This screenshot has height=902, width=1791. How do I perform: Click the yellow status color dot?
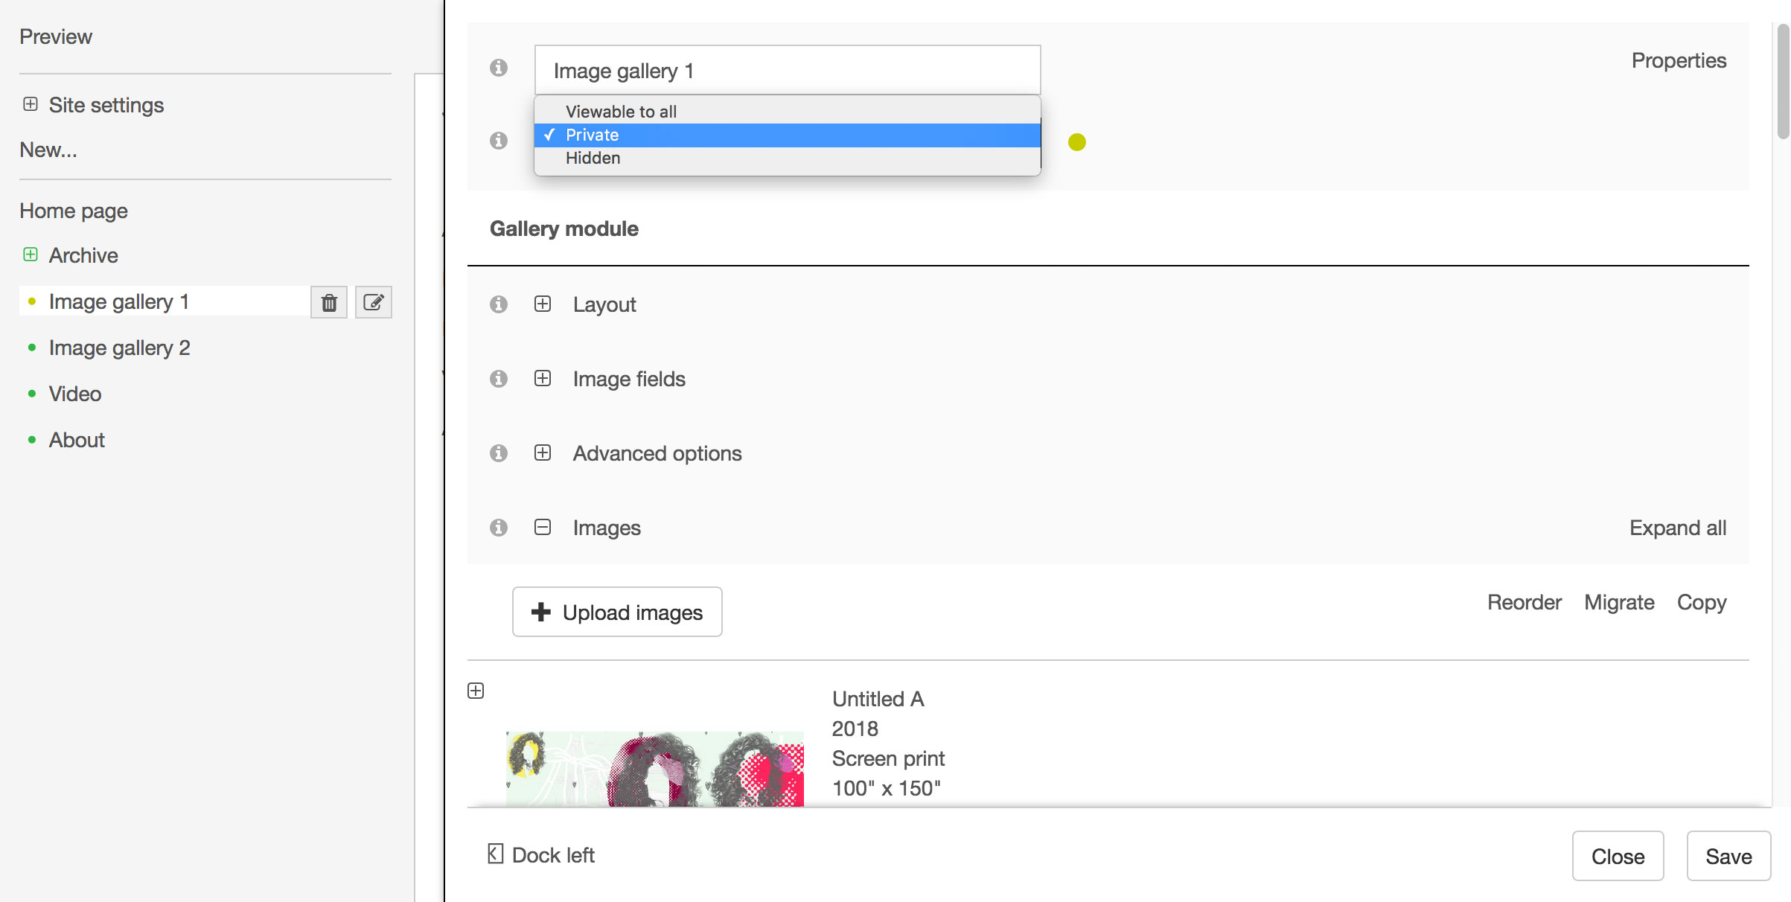[x=1077, y=142]
